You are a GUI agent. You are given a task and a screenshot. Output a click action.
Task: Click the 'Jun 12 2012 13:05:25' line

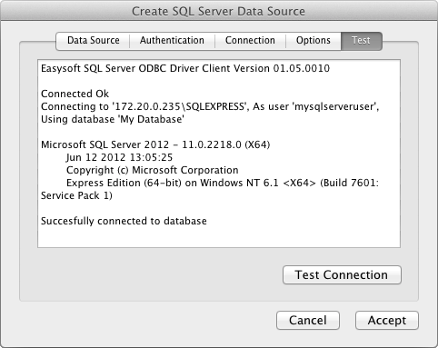(119, 157)
